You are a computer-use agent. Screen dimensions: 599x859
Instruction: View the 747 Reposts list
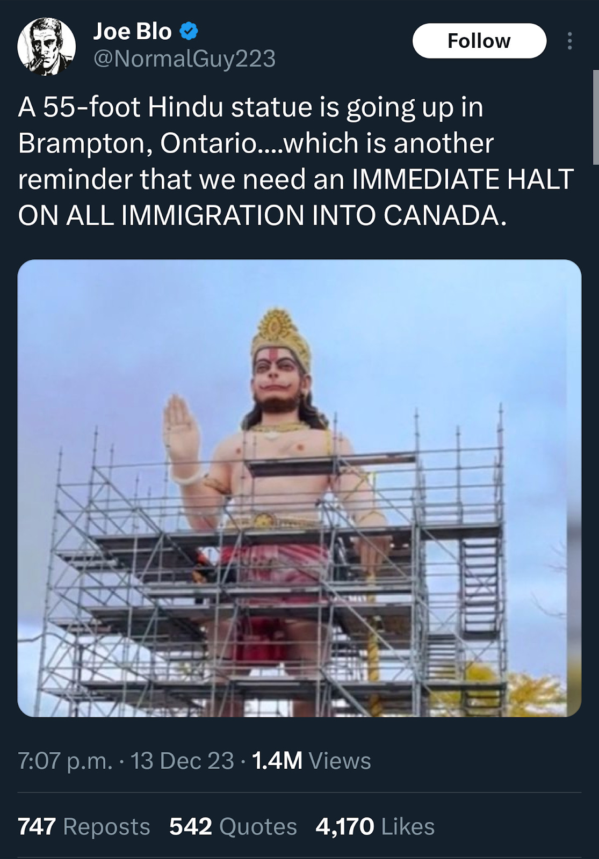(84, 826)
